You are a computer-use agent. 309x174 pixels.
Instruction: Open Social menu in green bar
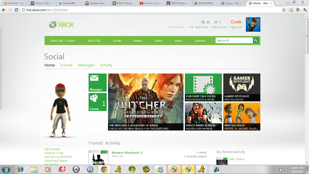pyautogui.click(x=117, y=41)
